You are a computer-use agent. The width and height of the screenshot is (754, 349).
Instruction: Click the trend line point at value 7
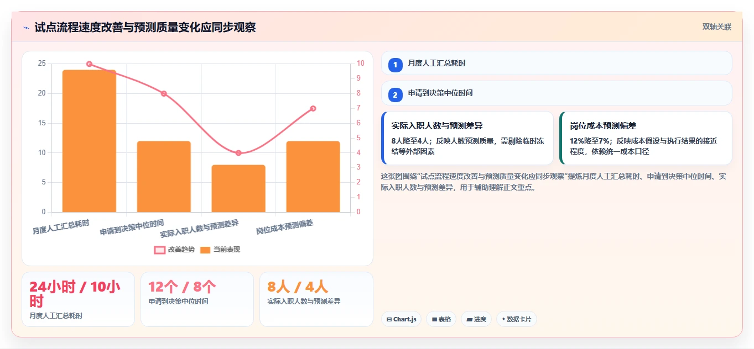313,108
